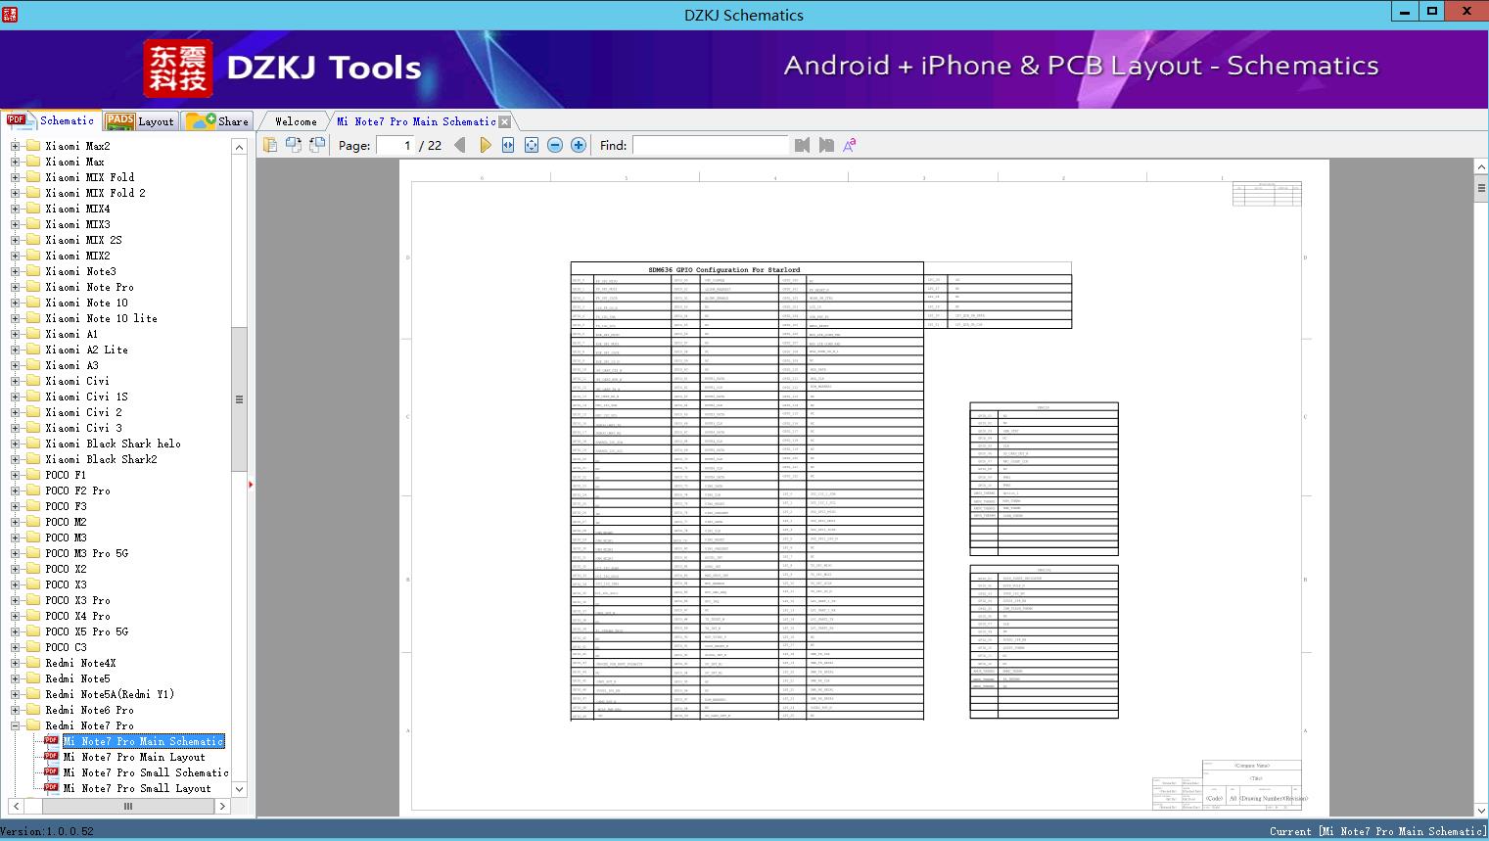Click the Page number input field

point(395,145)
